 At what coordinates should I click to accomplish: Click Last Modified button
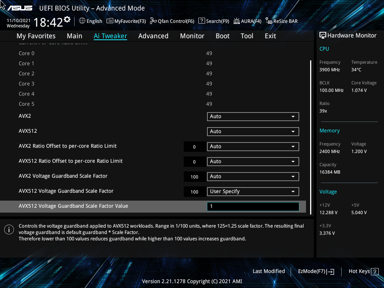268,271
